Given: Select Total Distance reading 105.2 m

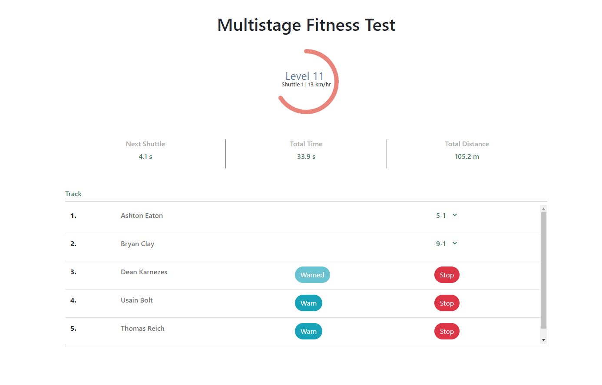Looking at the screenshot, I should click(x=467, y=156).
